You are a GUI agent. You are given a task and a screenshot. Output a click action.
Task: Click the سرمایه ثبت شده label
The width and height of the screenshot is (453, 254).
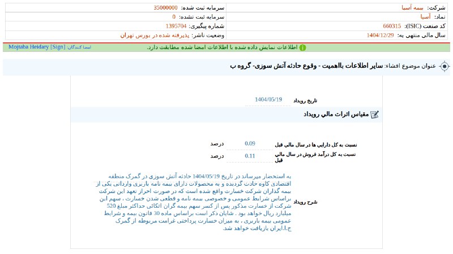[x=203, y=8]
